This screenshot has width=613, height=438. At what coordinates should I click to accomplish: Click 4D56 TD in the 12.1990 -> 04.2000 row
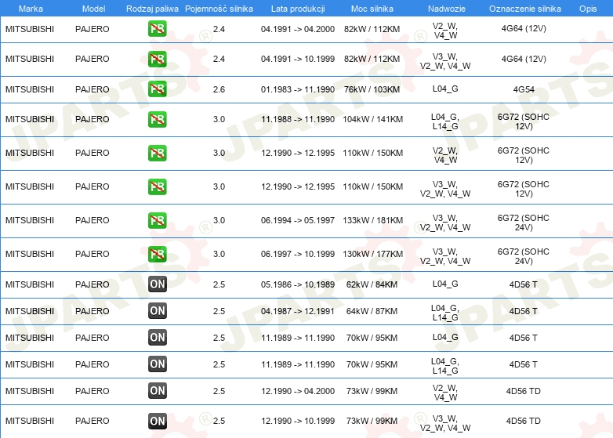(x=523, y=391)
